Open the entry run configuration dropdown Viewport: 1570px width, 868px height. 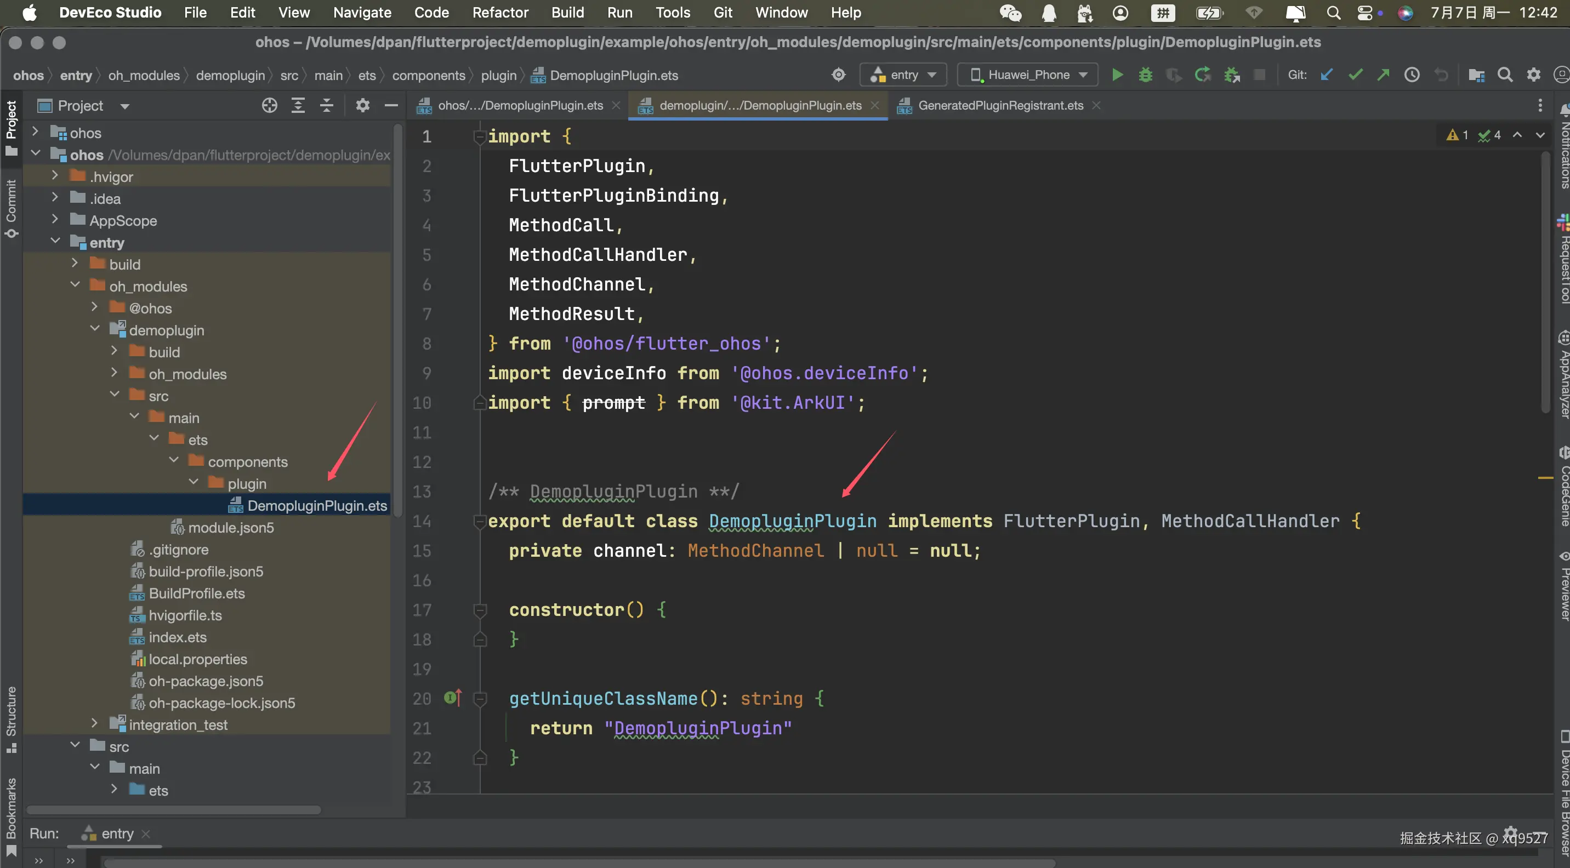[903, 75]
